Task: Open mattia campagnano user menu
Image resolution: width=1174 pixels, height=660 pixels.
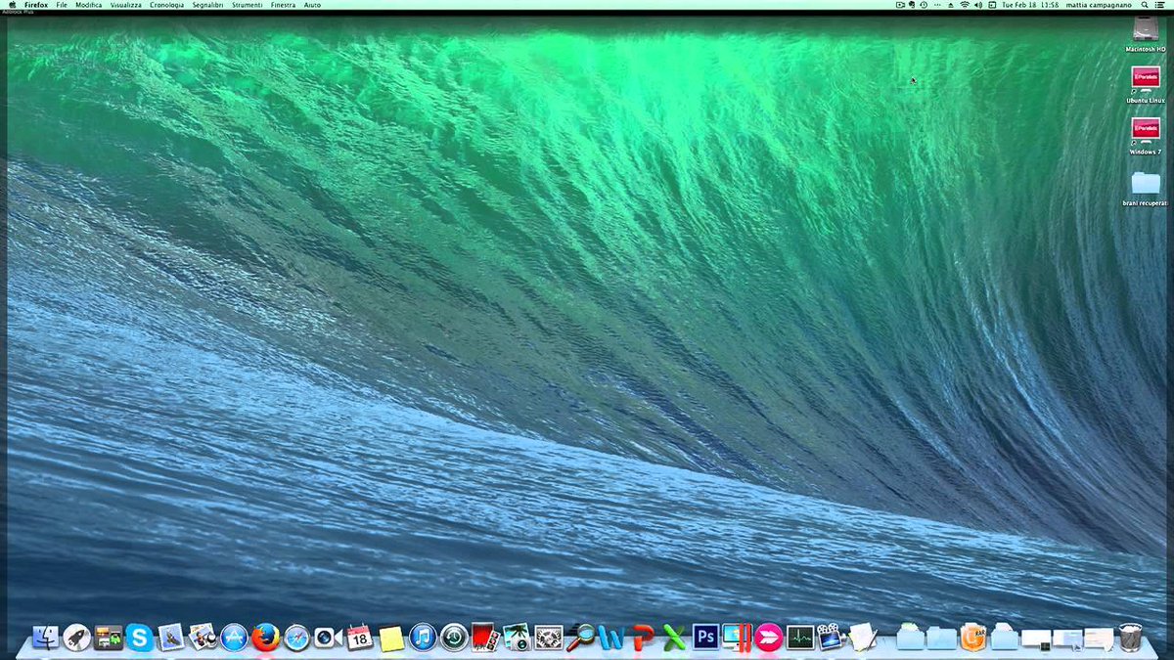Action: click(1099, 5)
